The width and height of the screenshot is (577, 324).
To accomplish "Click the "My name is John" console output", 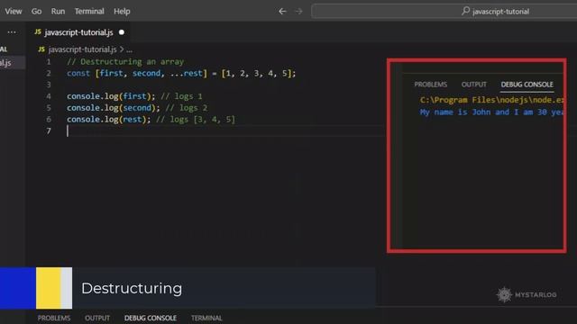I will [491, 112].
